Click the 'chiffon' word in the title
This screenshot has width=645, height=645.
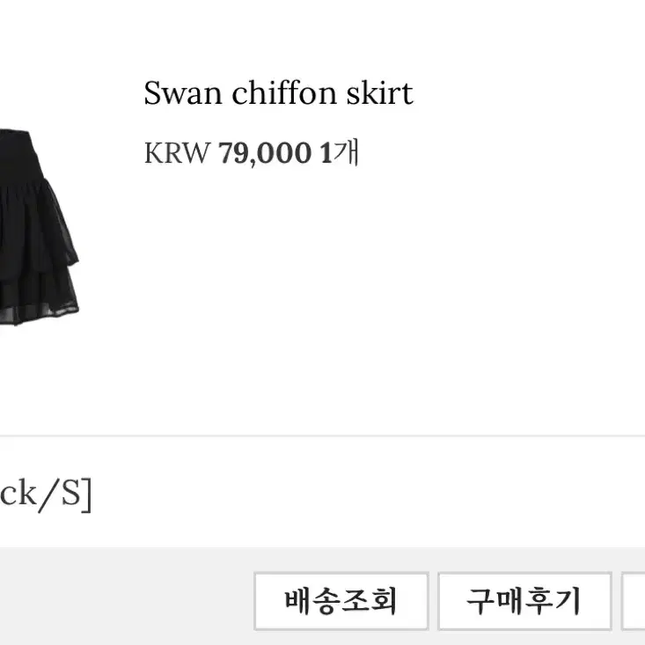[284, 93]
